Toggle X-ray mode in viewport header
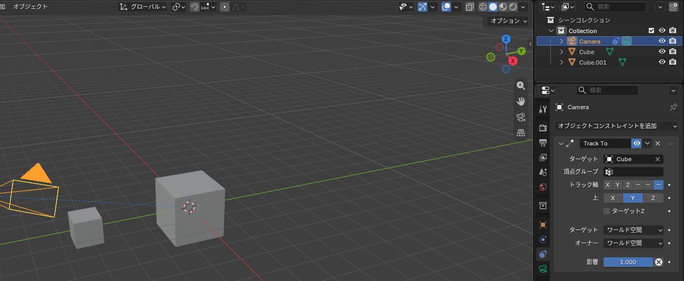 (469, 7)
